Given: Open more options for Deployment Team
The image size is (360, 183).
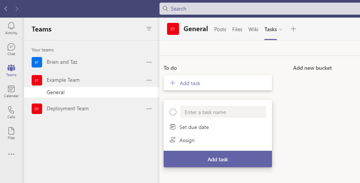Looking at the screenshot, I should 149,109.
